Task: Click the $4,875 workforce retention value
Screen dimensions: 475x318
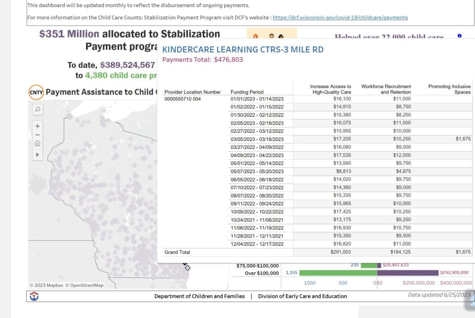Action: coord(404,171)
